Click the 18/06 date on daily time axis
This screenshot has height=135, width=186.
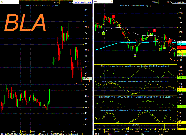pyautogui.click(x=137, y=132)
